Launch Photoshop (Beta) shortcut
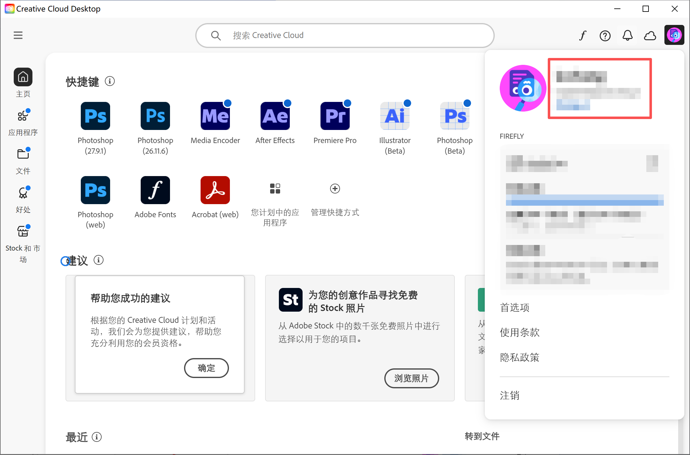The height and width of the screenshot is (455, 690). 455,116
